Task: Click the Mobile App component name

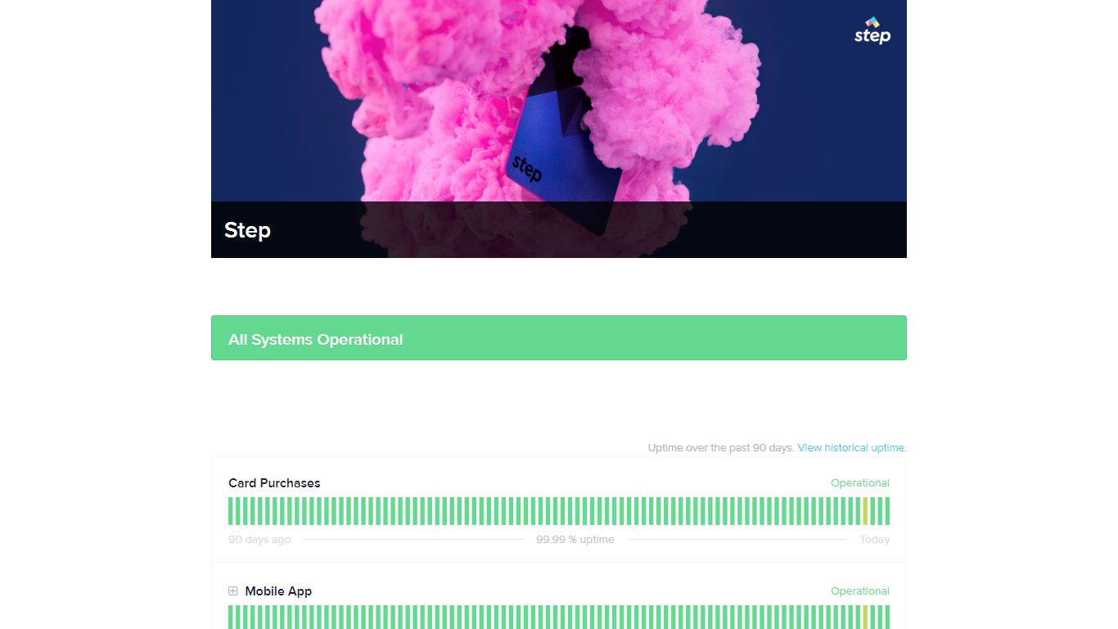Action: point(278,591)
